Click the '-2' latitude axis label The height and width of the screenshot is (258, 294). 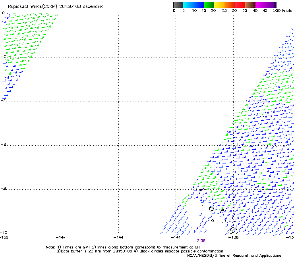(3, 56)
